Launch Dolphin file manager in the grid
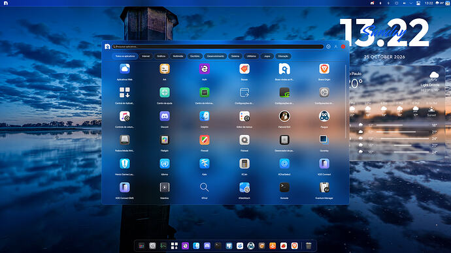 [204, 117]
